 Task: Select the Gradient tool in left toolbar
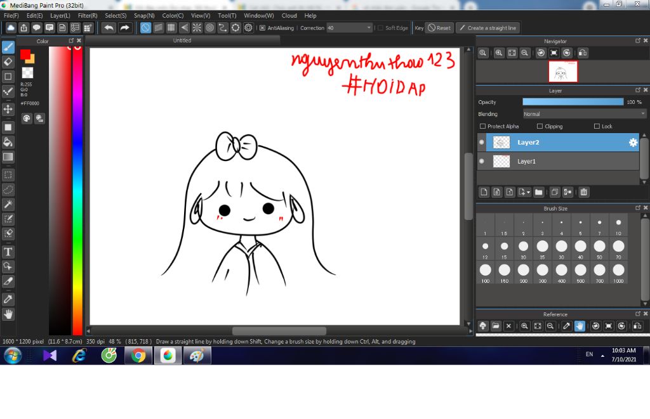8,157
